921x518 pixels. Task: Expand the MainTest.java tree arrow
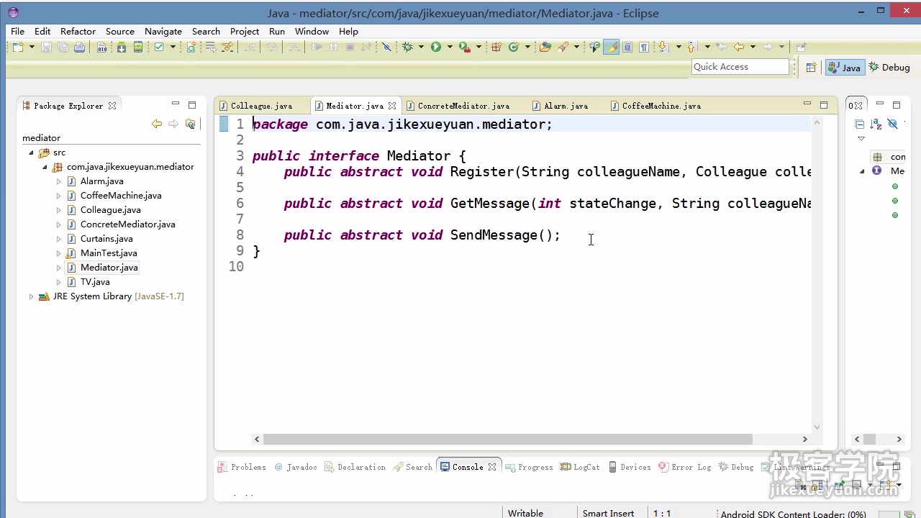[59, 253]
